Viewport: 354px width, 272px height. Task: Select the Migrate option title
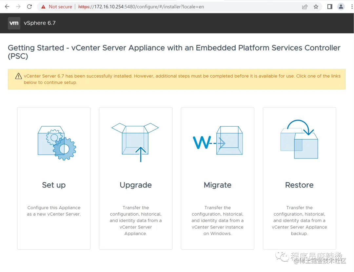tap(218, 185)
